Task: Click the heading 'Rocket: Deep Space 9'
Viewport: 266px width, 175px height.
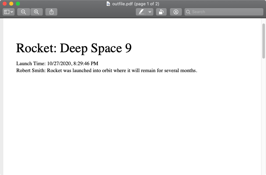Action: pyautogui.click(x=74, y=48)
